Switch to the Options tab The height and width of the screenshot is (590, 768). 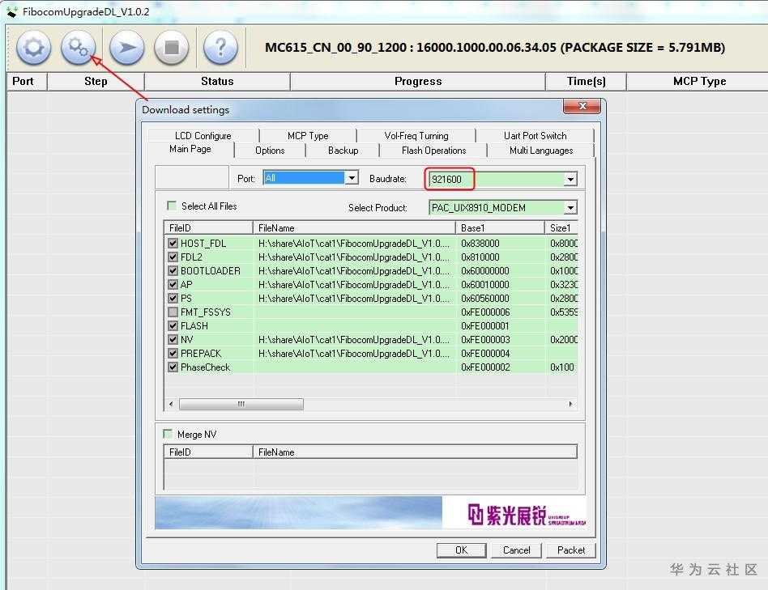pos(270,151)
